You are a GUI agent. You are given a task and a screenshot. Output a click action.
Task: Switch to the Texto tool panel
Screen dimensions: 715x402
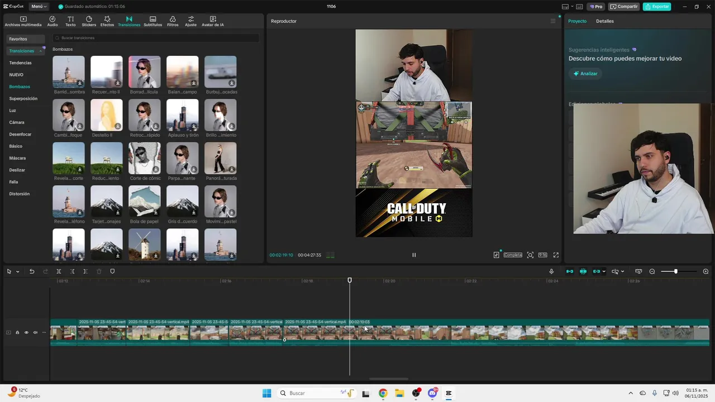(70, 21)
